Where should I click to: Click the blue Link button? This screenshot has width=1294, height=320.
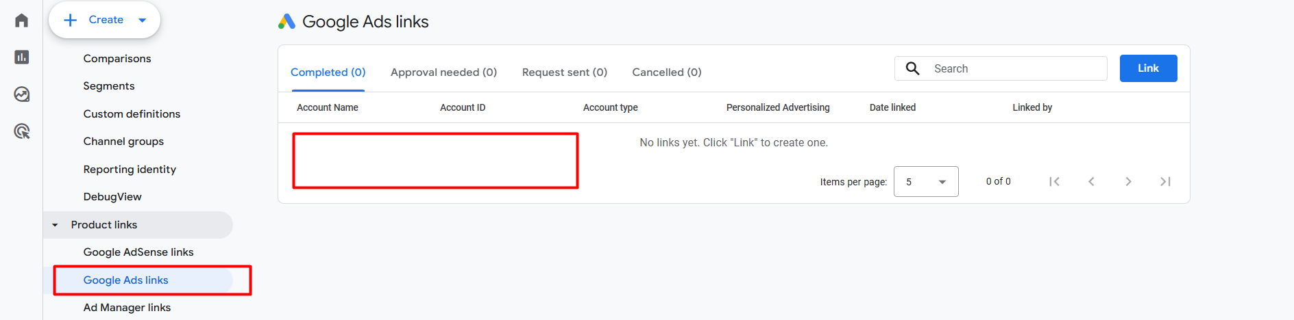[1148, 68]
